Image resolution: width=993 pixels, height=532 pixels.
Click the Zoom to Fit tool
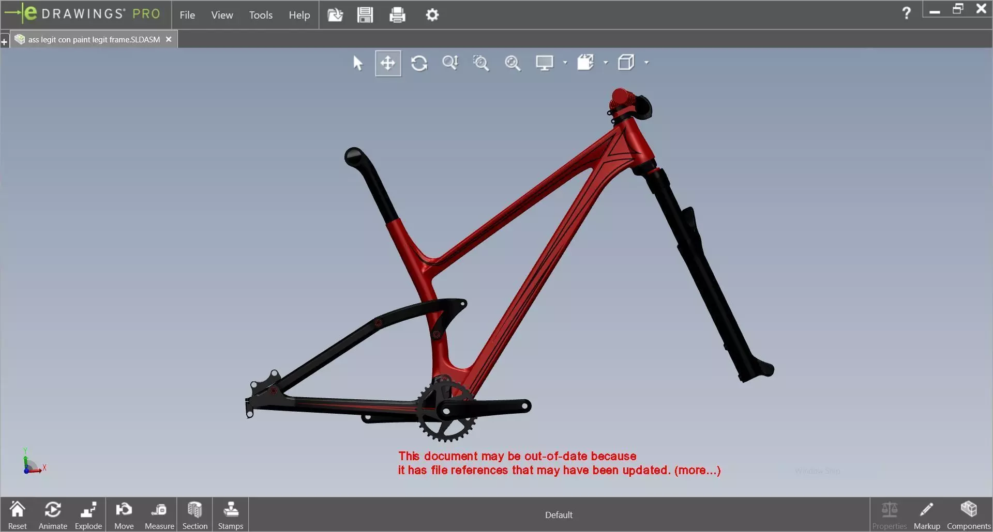(x=513, y=63)
